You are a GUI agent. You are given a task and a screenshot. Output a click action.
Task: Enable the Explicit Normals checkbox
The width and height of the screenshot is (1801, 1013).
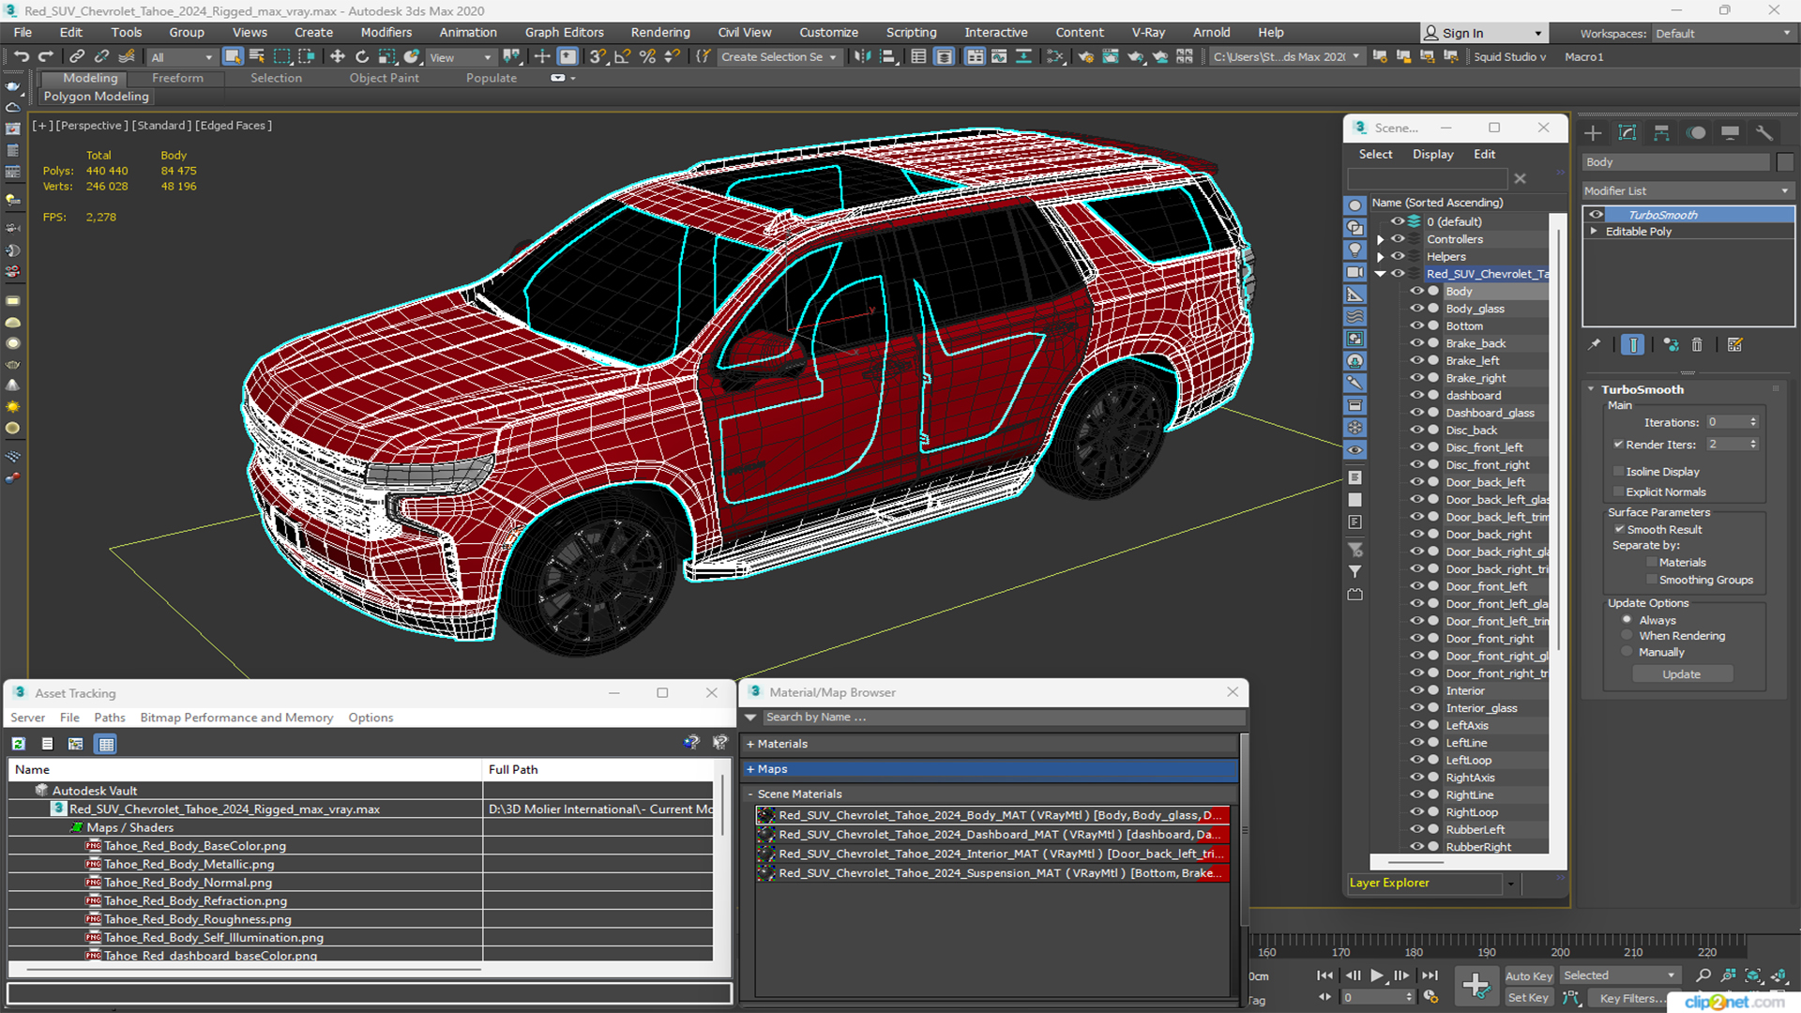click(1618, 491)
